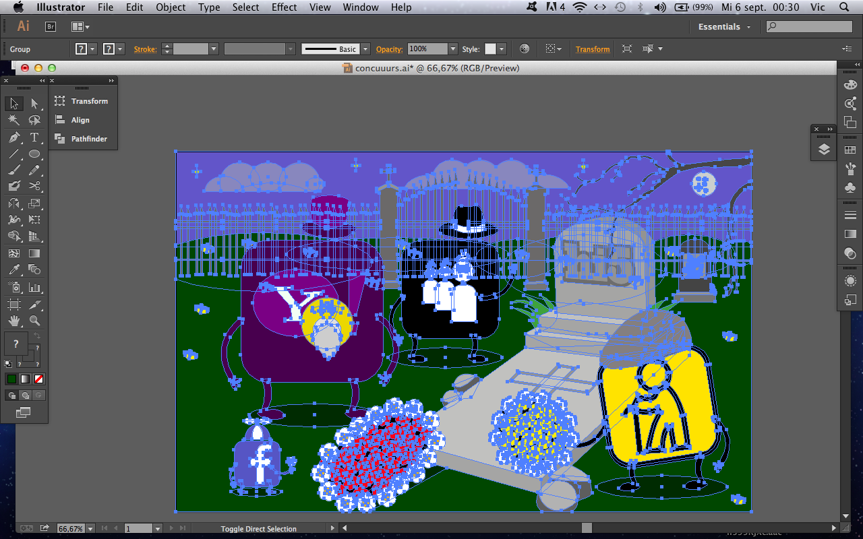Choose the Lasso tool
This screenshot has height=539, width=863.
click(x=34, y=120)
